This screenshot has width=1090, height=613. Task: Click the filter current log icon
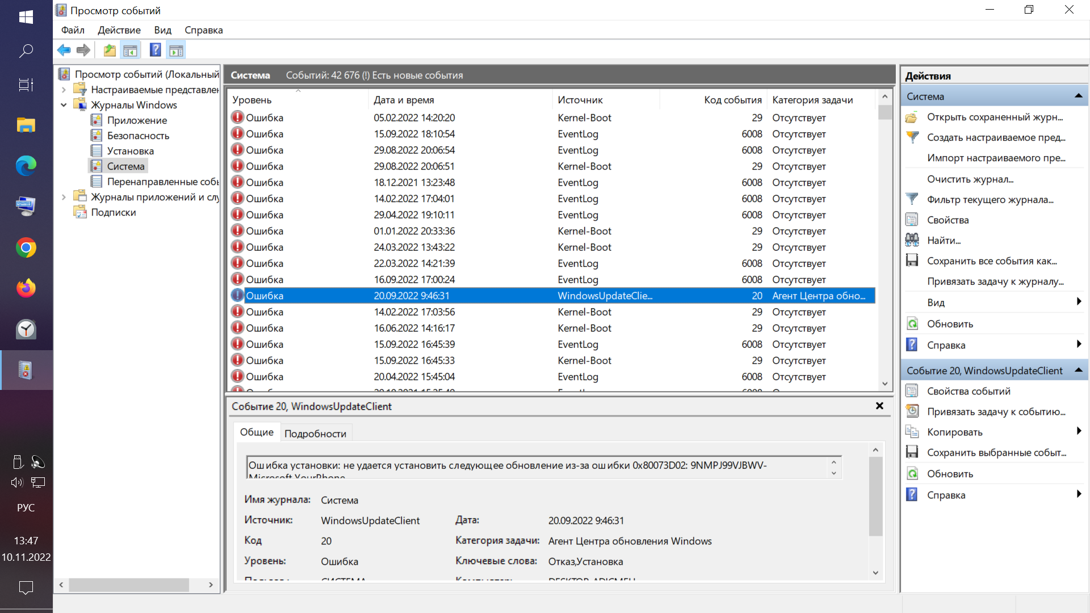[x=912, y=199]
